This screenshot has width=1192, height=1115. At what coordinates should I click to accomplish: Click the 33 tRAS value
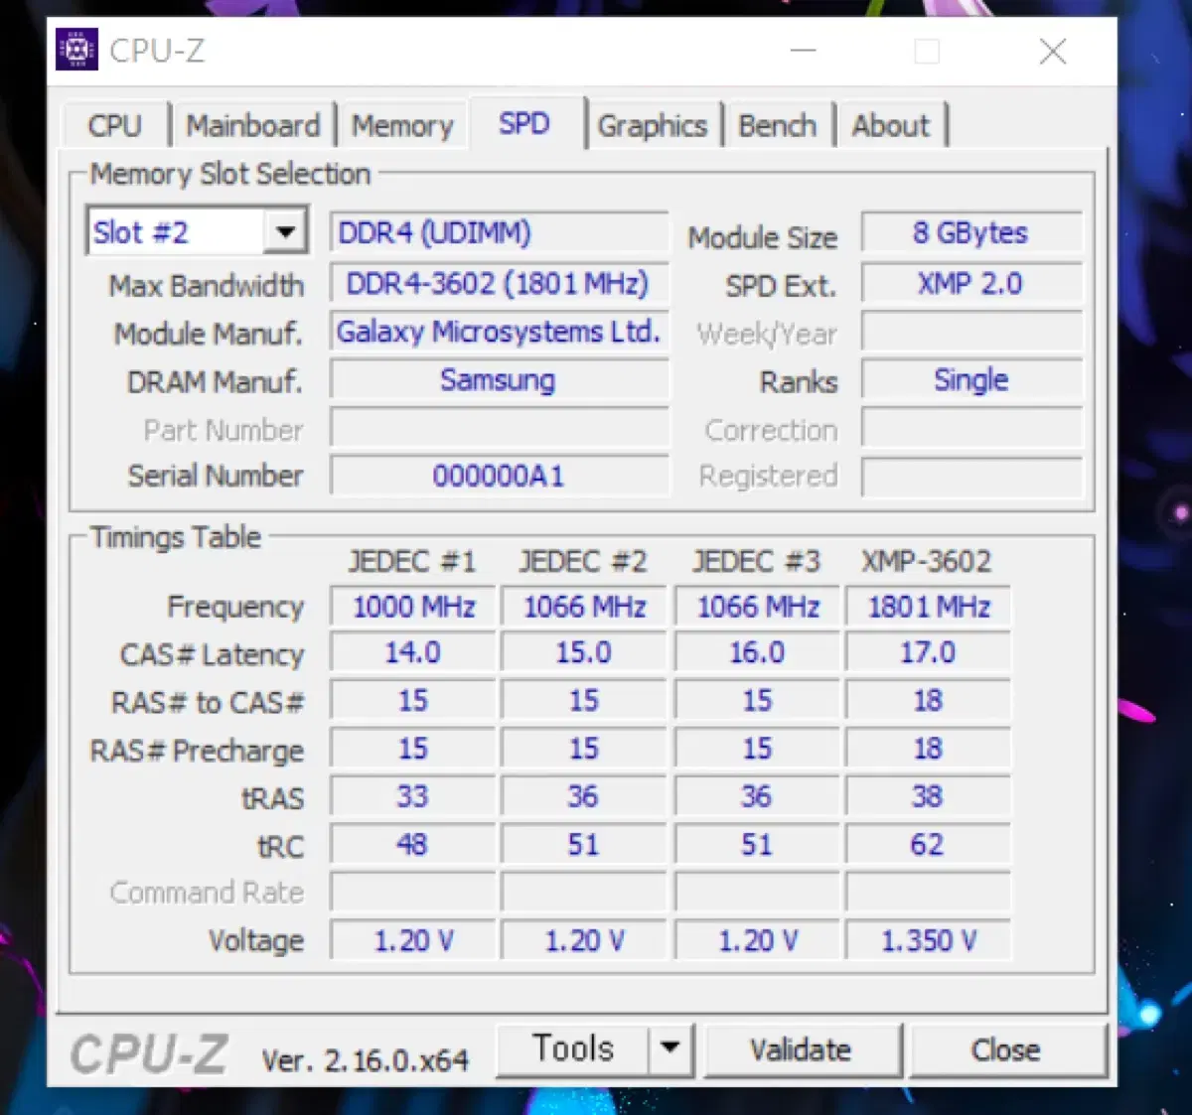413,796
